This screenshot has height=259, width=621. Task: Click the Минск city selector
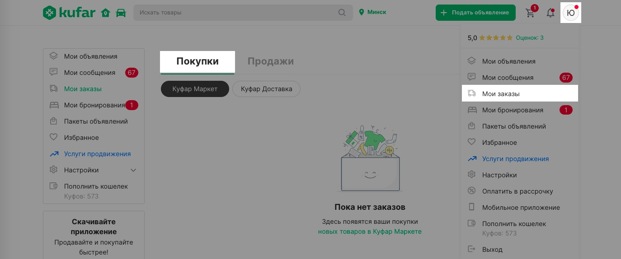373,12
